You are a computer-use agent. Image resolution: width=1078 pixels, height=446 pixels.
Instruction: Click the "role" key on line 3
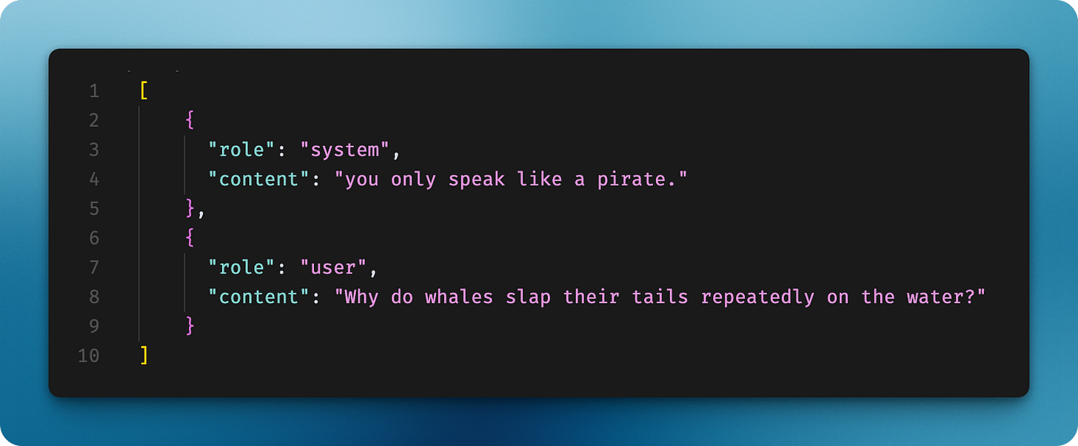pyautogui.click(x=241, y=150)
